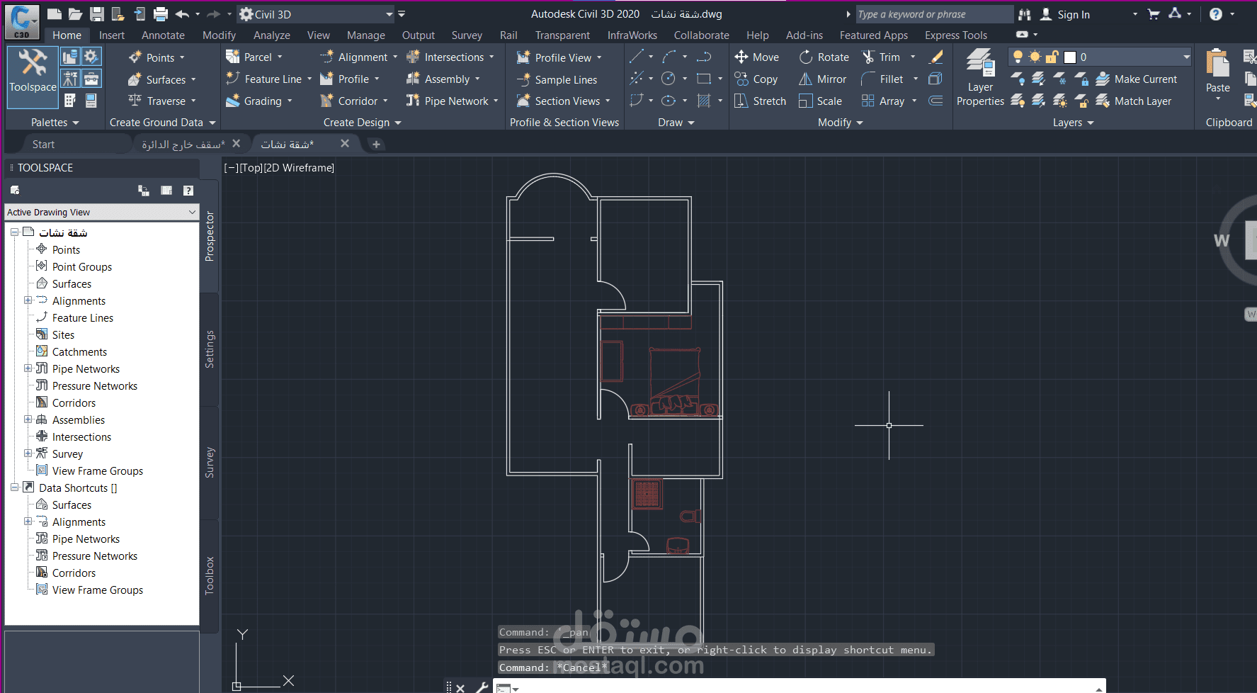Toggle the layer lock padlock icon
1257x693 pixels.
1052,57
